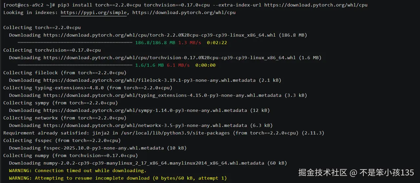
Task: Click the torch download progress bar
Action: coord(75,42)
